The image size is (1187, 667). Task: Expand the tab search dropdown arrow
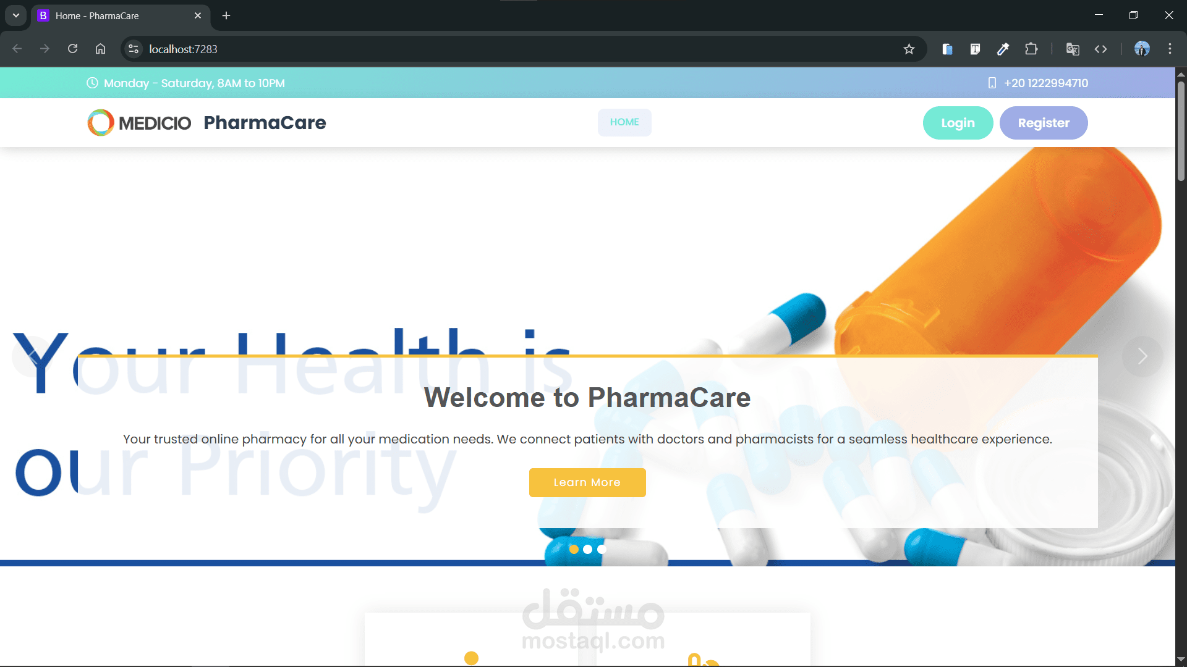coord(16,15)
